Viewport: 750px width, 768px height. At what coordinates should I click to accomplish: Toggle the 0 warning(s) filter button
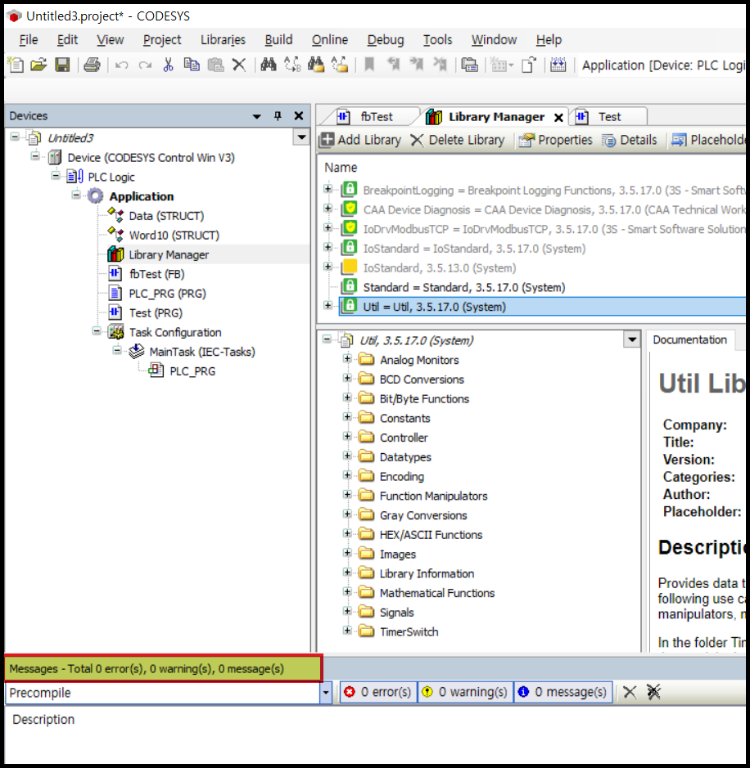click(465, 692)
